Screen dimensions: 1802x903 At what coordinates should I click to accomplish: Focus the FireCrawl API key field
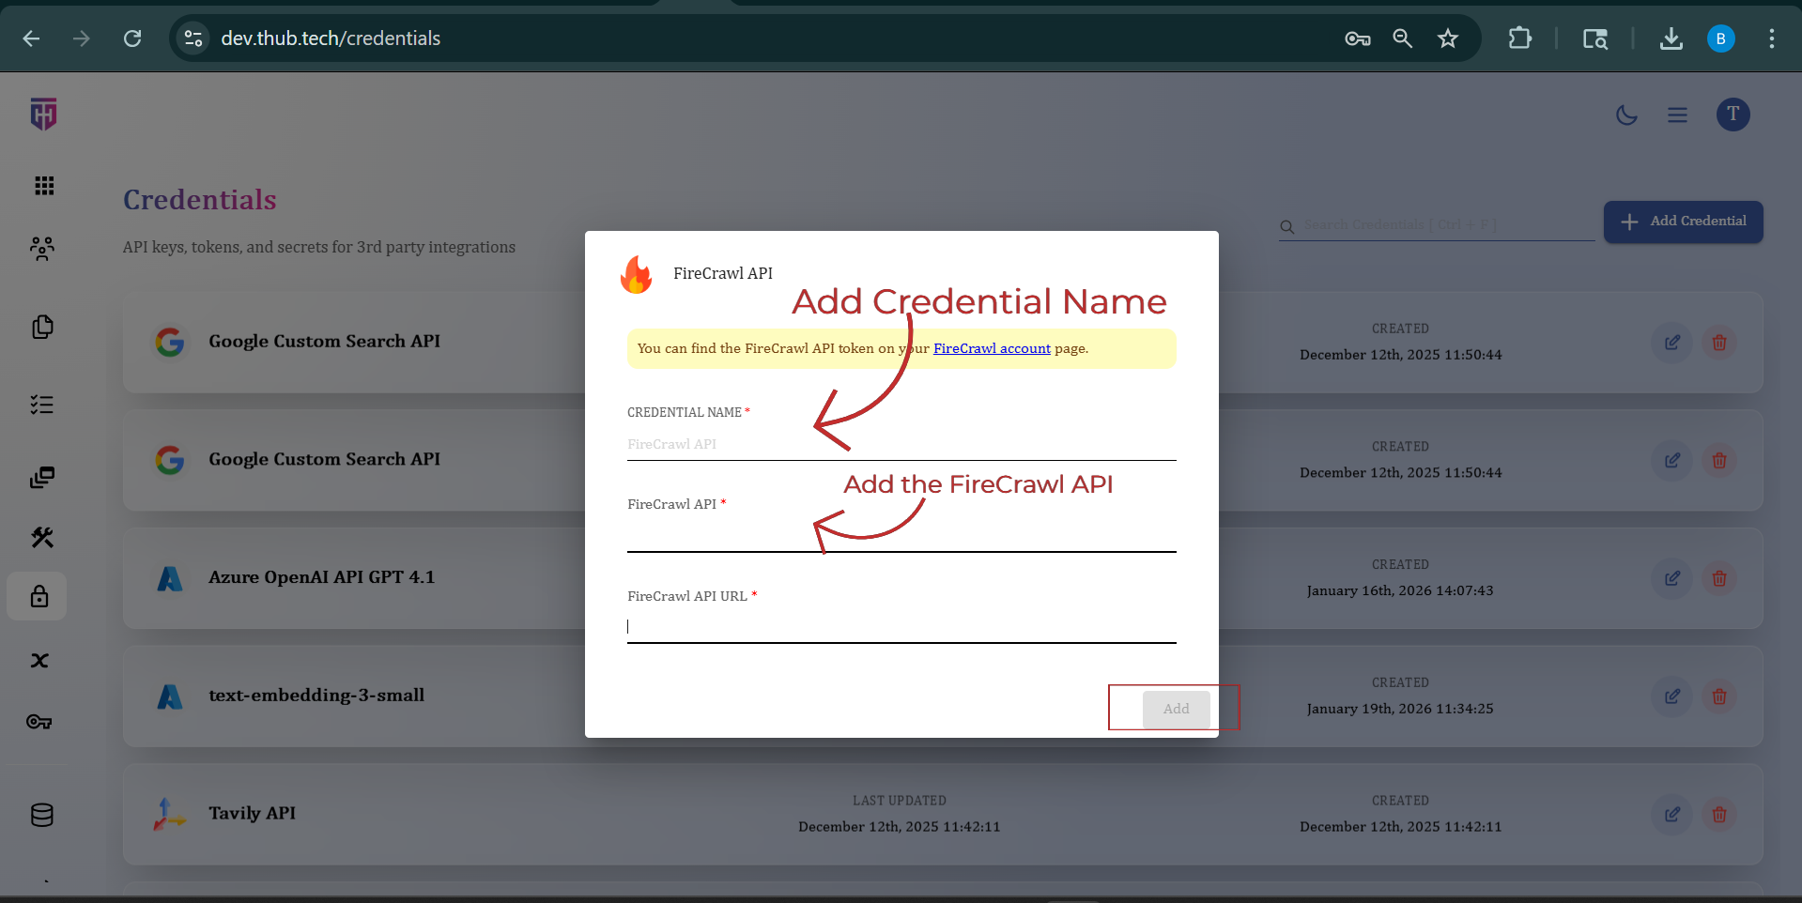[x=901, y=535]
